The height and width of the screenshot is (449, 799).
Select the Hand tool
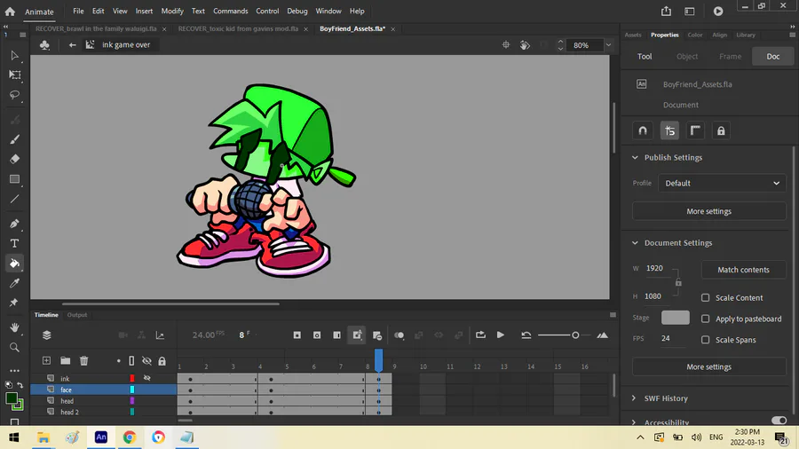pyautogui.click(x=14, y=327)
